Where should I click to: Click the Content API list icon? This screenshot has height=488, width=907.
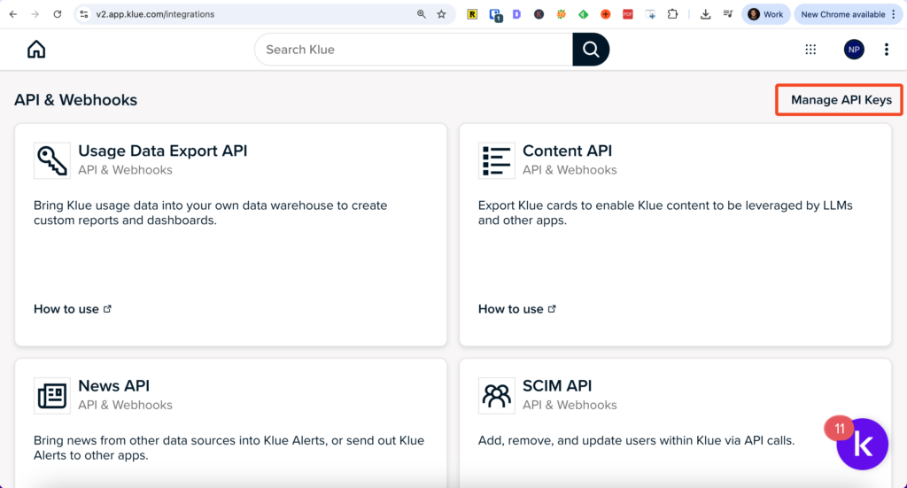point(496,160)
